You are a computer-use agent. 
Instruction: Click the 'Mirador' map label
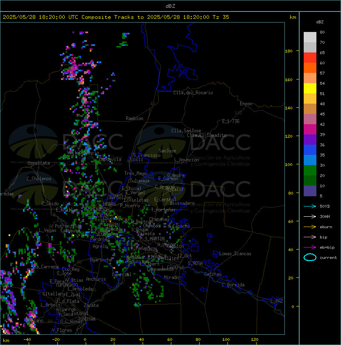(173, 277)
